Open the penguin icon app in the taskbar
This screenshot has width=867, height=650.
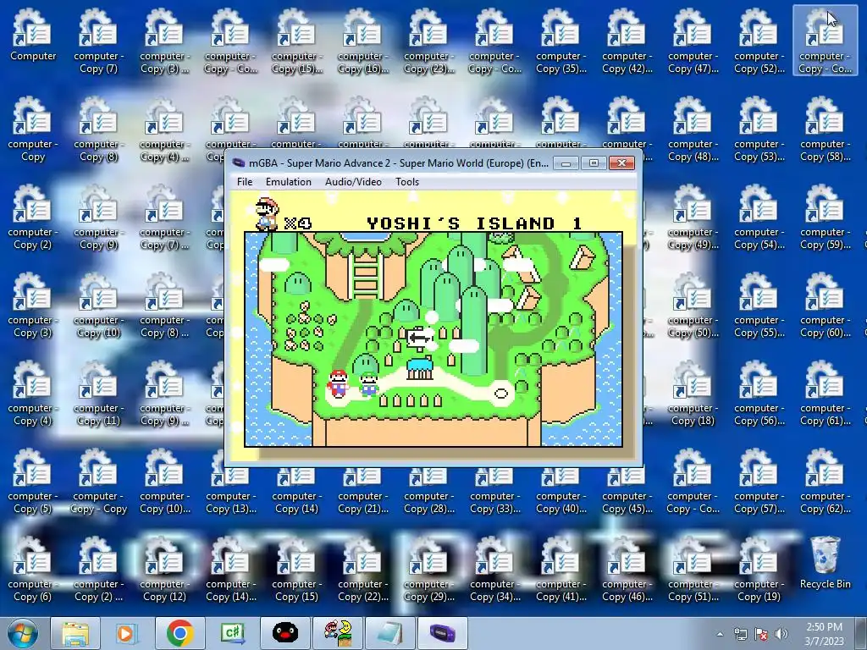(x=284, y=633)
